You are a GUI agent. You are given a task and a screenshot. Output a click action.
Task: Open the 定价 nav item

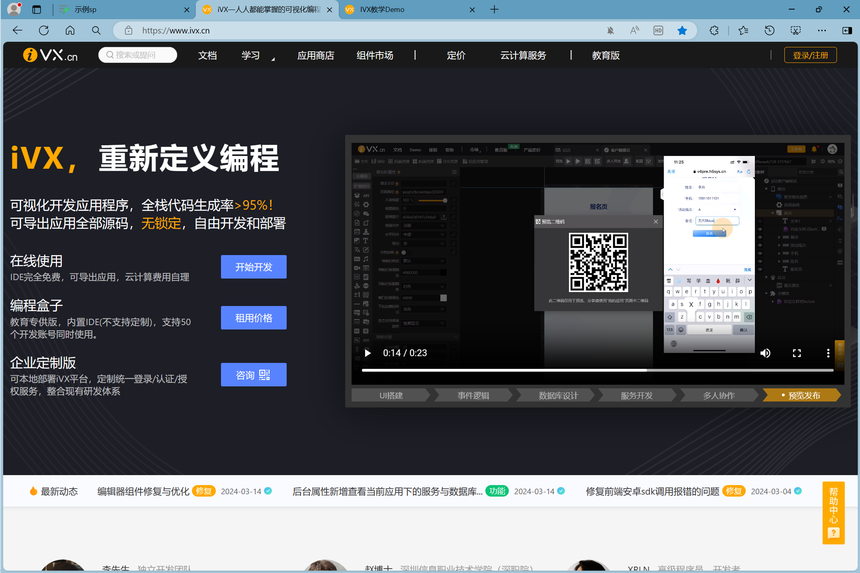click(x=456, y=56)
